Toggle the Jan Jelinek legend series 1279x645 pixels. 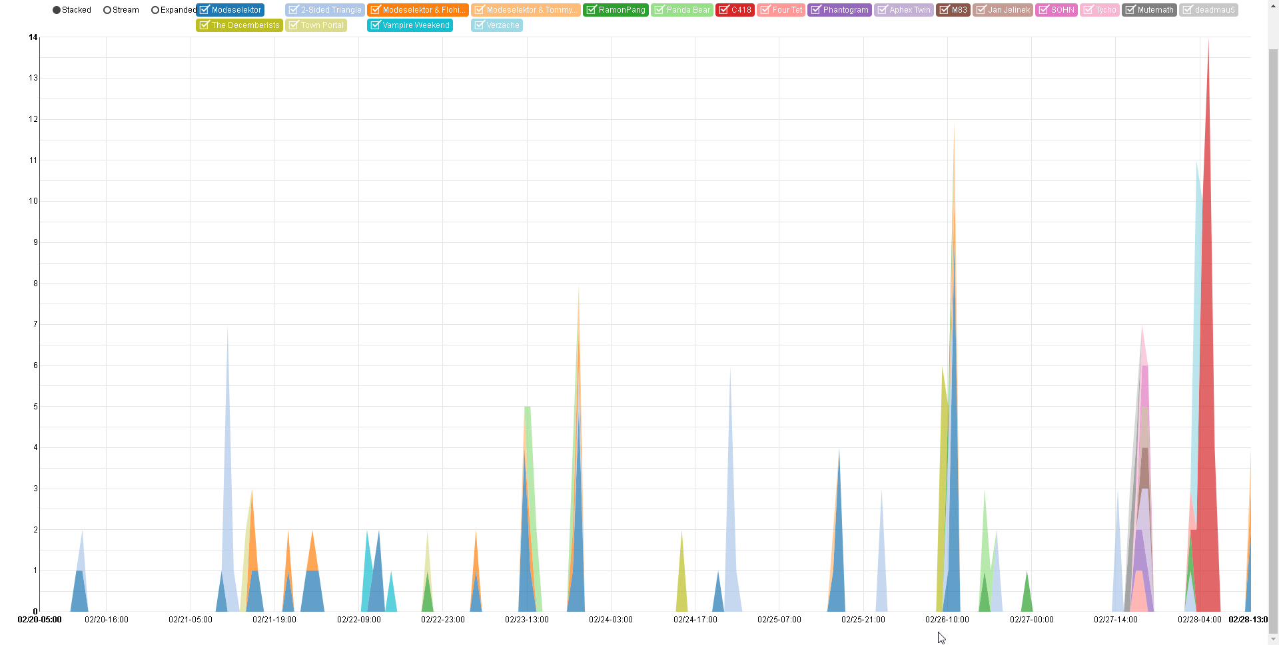coord(1003,10)
